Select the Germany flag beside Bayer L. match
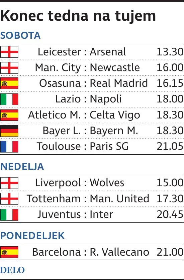 (9, 131)
